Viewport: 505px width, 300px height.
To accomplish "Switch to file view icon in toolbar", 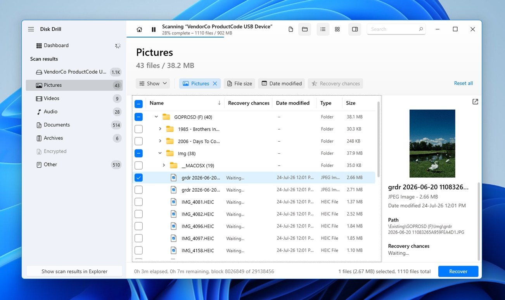I will pyautogui.click(x=291, y=29).
